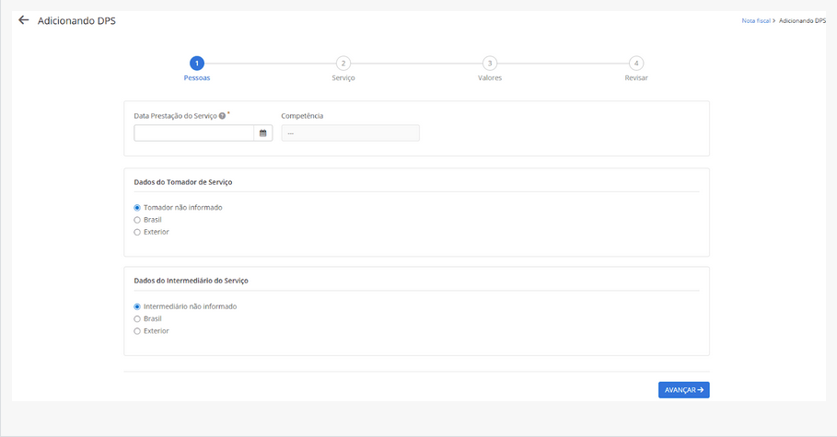This screenshot has width=837, height=437.
Task: Click the Adicionando DPS page title
Action: 76,20
